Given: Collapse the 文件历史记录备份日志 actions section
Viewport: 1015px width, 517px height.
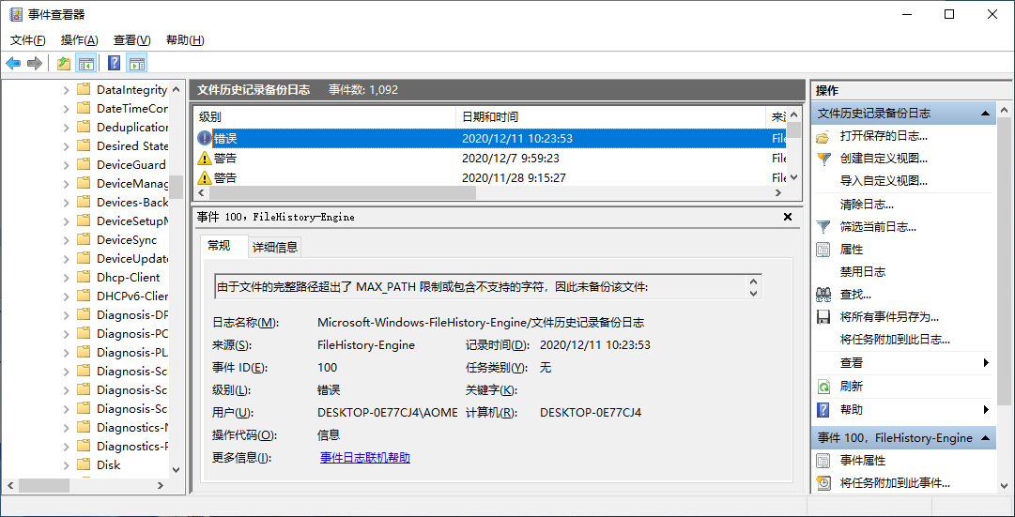Looking at the screenshot, I should click(x=985, y=114).
